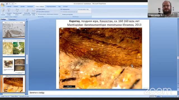The height and width of the screenshot is (100, 179).
Task: Switch to Рецензирование ribbon tab
Action: [51, 7]
